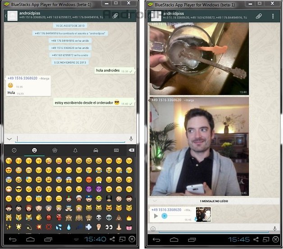
Task: Insert the tongue emoji
Action: click(x=129, y=227)
